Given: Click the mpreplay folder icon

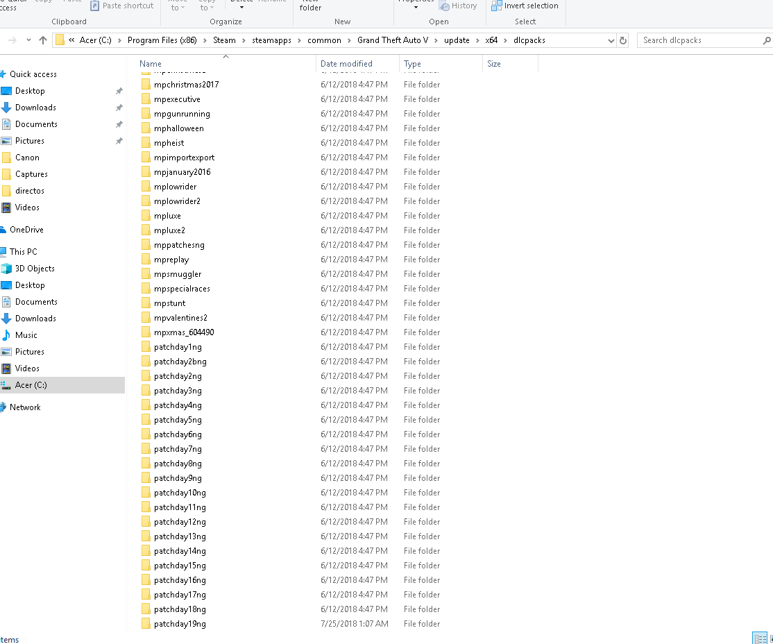Looking at the screenshot, I should [x=146, y=259].
